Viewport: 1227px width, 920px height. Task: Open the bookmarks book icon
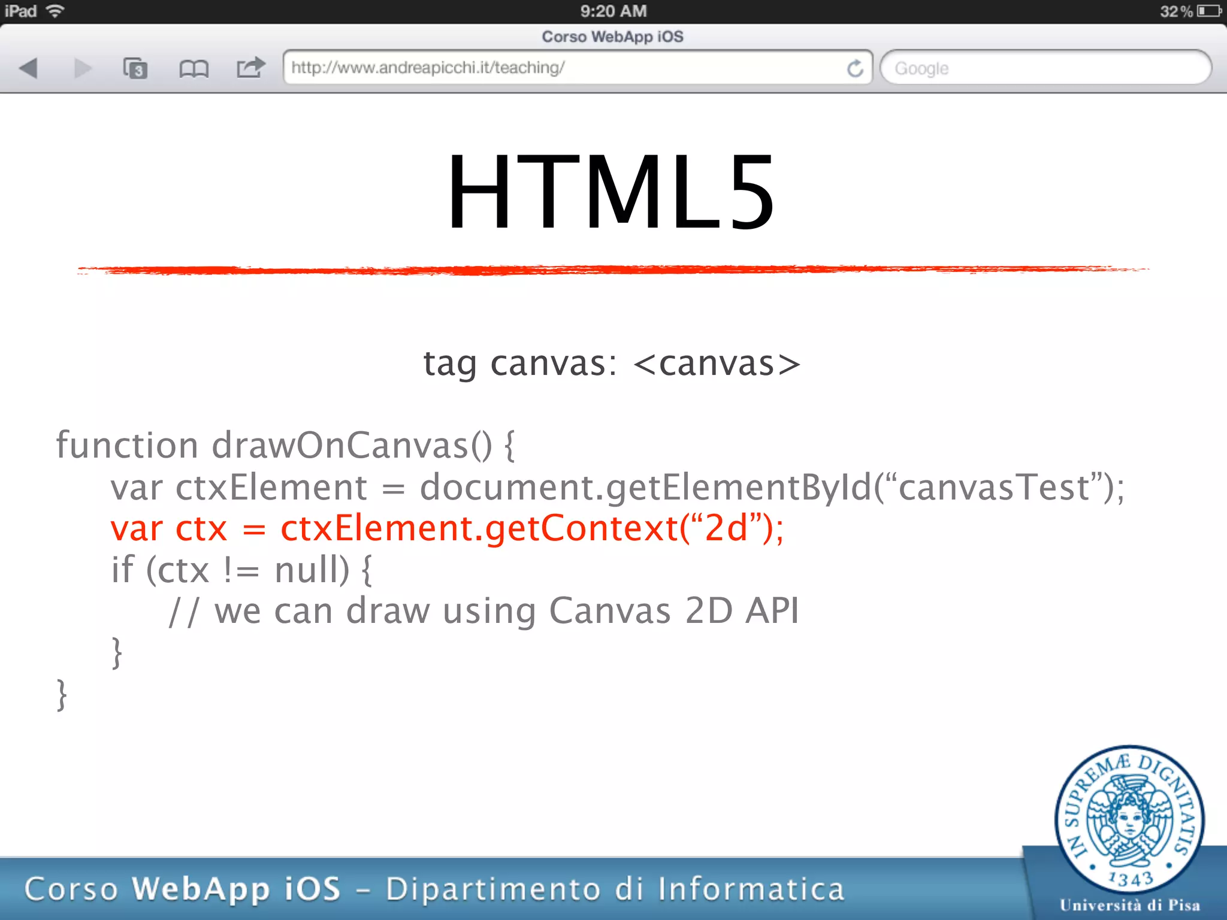[194, 69]
